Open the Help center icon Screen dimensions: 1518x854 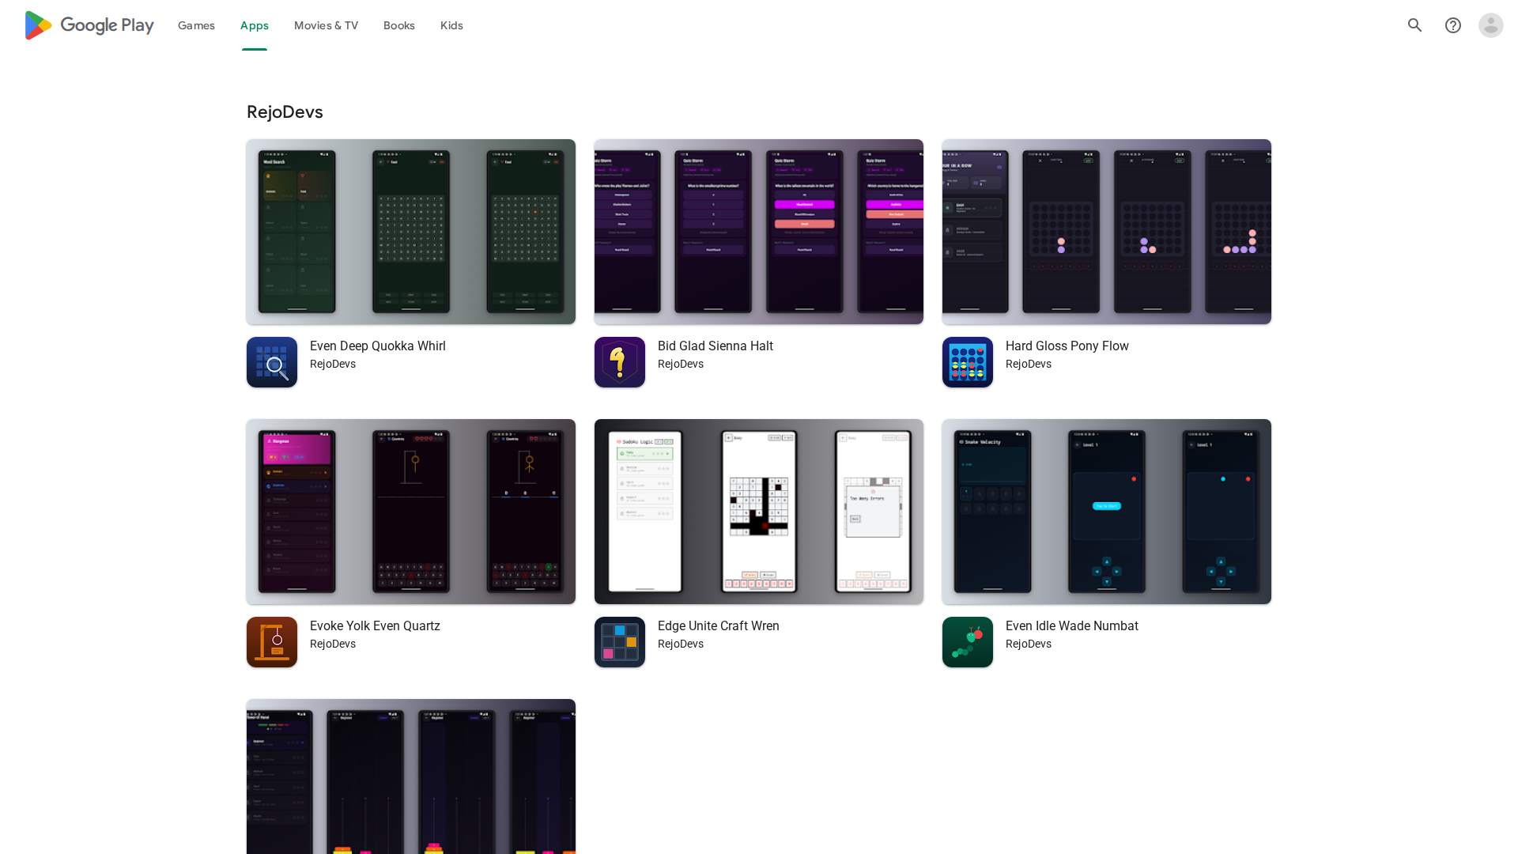tap(1453, 25)
